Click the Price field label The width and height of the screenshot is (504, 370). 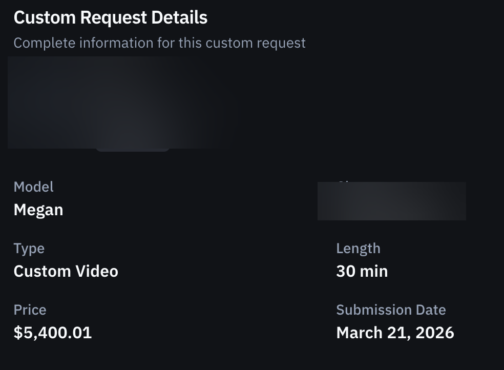click(x=30, y=310)
